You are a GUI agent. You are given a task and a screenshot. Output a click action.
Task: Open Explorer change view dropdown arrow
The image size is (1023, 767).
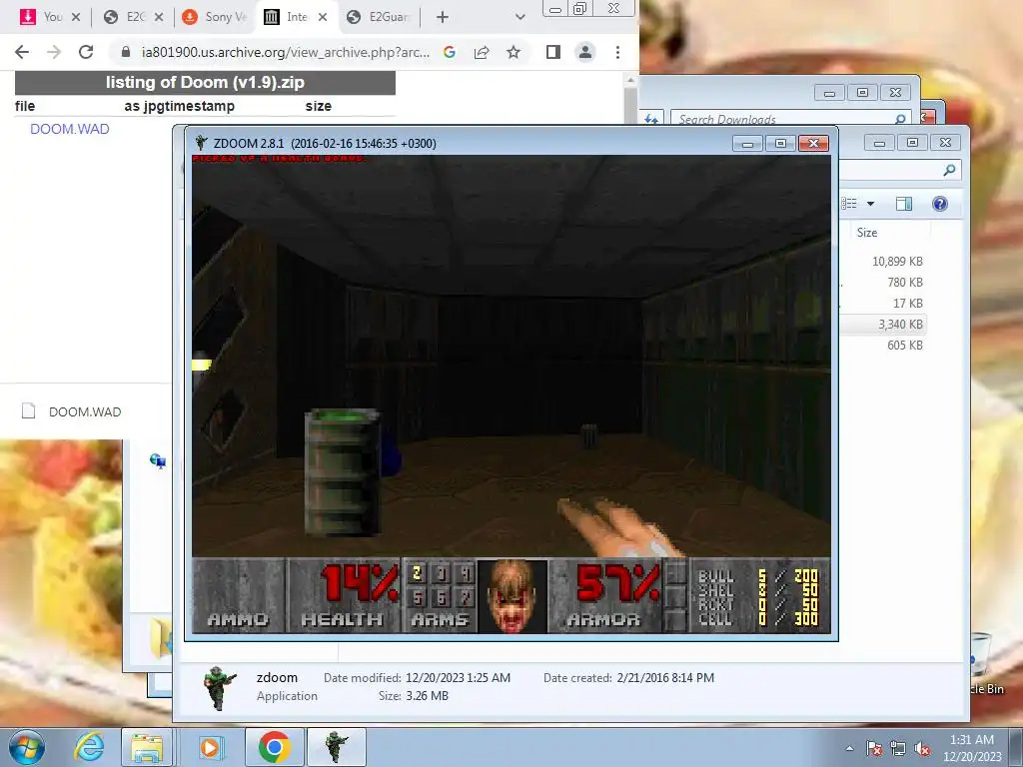[x=870, y=204]
